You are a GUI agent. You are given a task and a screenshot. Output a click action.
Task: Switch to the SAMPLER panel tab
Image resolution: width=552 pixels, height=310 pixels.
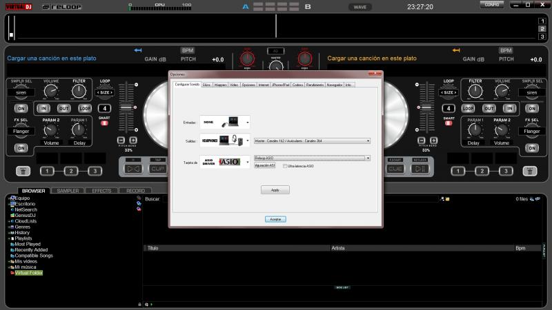coord(68,191)
